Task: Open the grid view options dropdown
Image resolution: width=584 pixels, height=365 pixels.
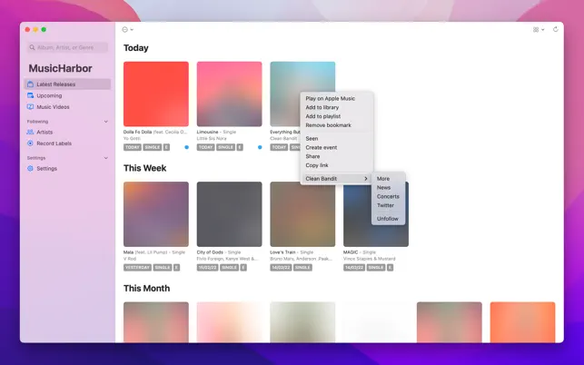Action: [539, 29]
